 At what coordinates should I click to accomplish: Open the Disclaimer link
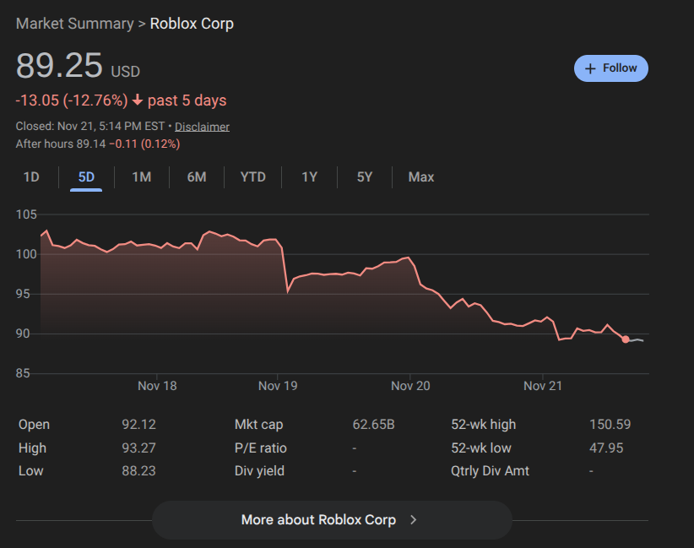[202, 127]
